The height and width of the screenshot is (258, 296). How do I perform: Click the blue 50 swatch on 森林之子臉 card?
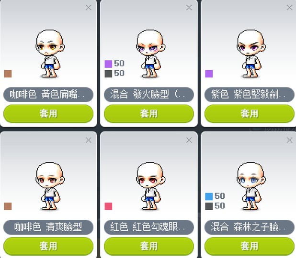coord(209,196)
